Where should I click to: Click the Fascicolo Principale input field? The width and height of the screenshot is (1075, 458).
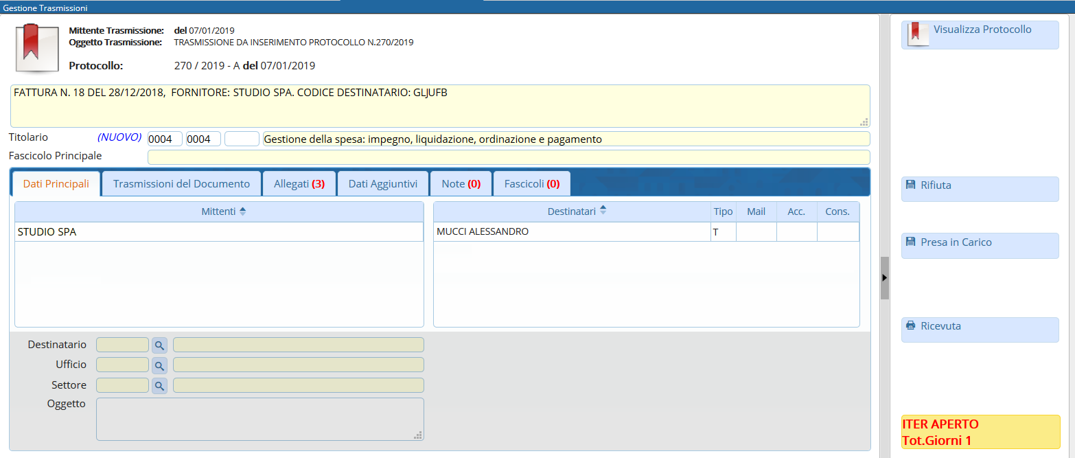[508, 157]
